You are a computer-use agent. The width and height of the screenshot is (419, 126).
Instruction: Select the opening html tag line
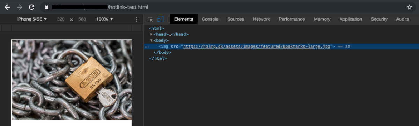tap(156, 28)
